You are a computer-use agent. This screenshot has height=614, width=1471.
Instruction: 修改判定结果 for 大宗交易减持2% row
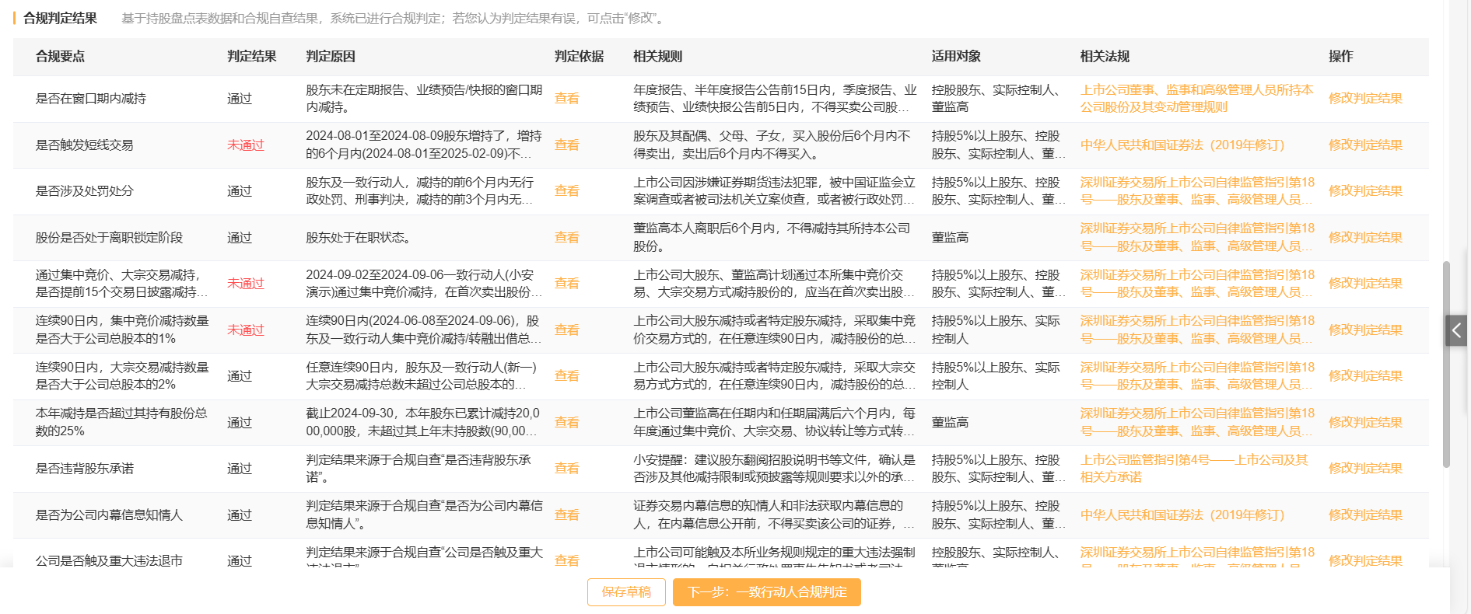coord(1365,376)
